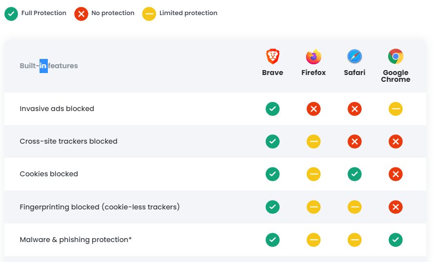Click the Safari compass logo
Screen dimensions: 434x262
click(x=354, y=56)
